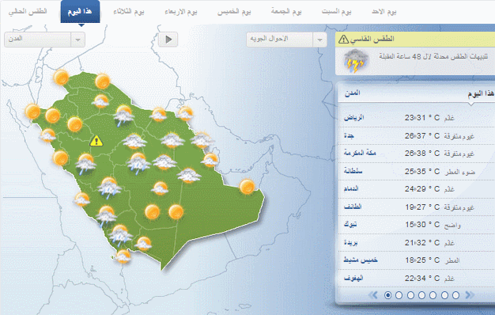
Task: Click the southernmost weather icon on the map
Action: (123, 256)
